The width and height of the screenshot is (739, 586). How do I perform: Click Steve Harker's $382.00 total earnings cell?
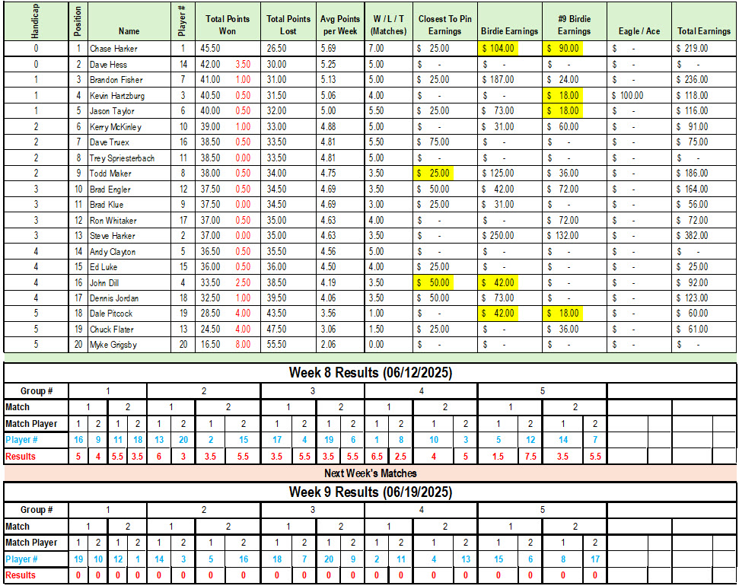703,236
